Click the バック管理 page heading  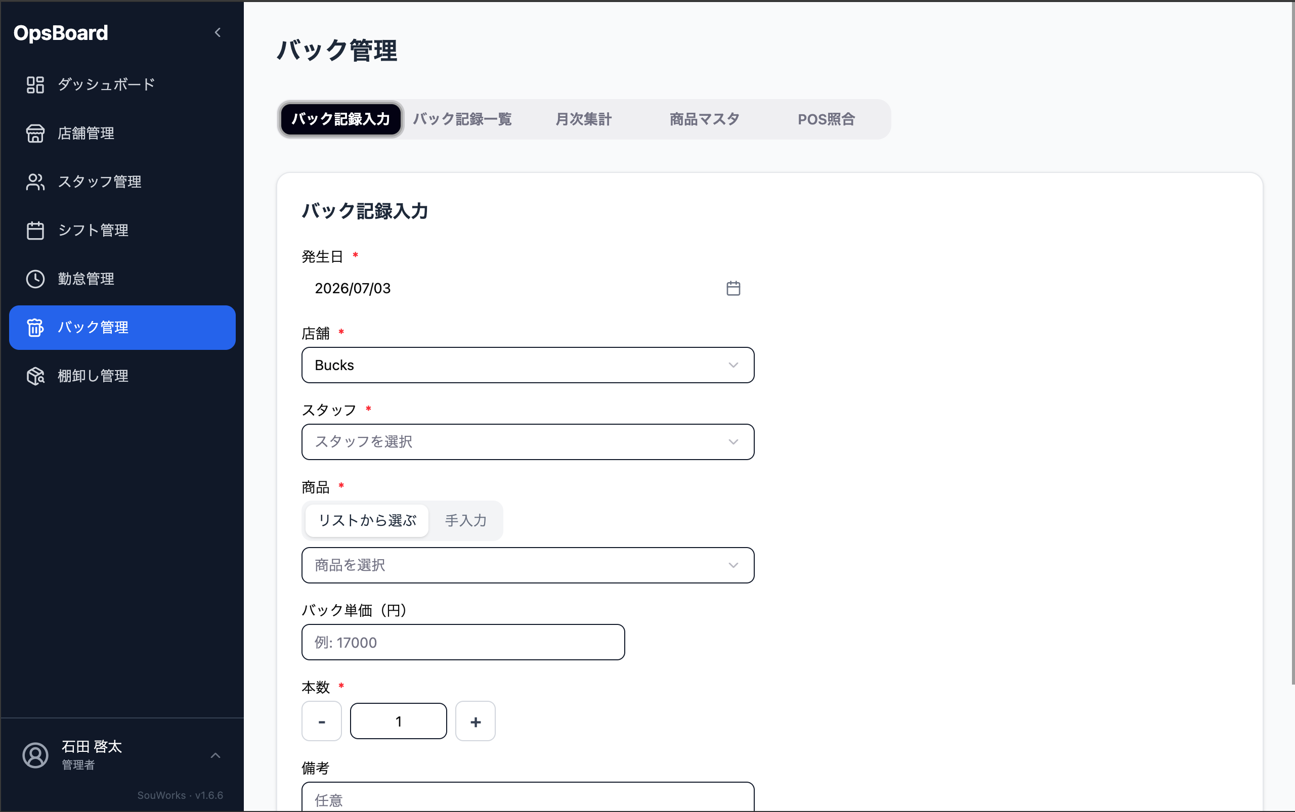pos(337,51)
